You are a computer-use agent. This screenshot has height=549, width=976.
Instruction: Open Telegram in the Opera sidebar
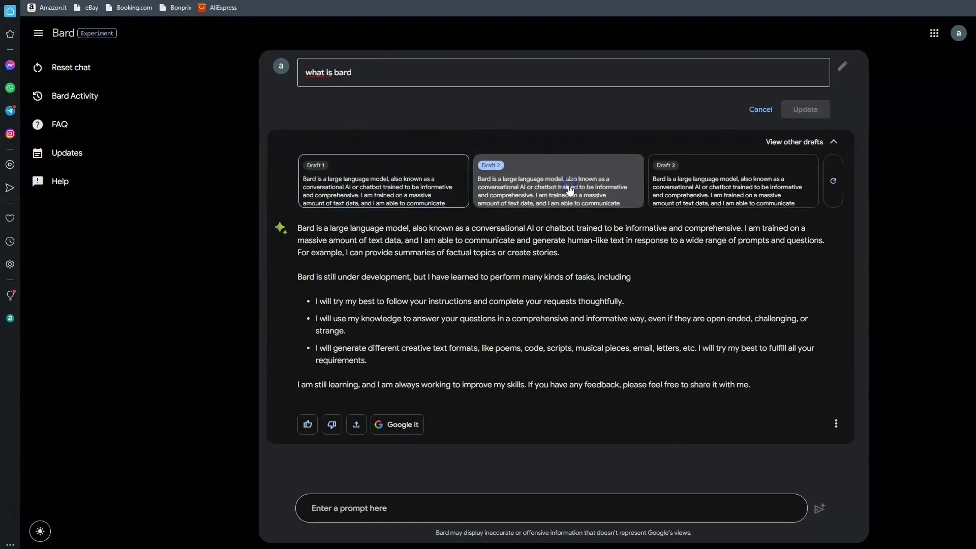pyautogui.click(x=10, y=111)
